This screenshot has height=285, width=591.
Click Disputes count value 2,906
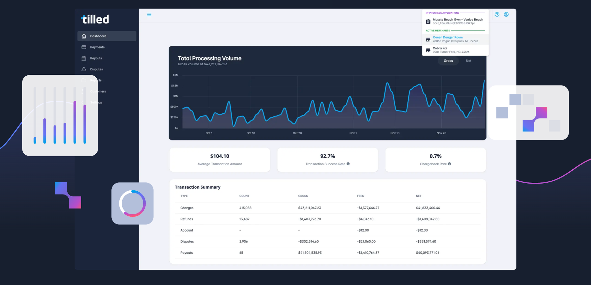tap(243, 242)
